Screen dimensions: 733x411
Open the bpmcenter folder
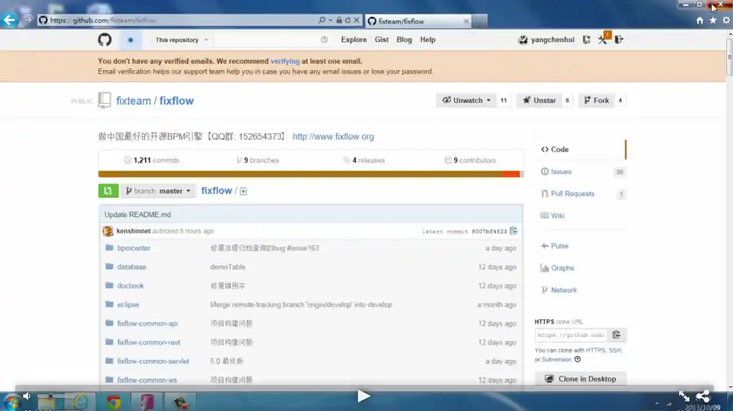tap(134, 248)
